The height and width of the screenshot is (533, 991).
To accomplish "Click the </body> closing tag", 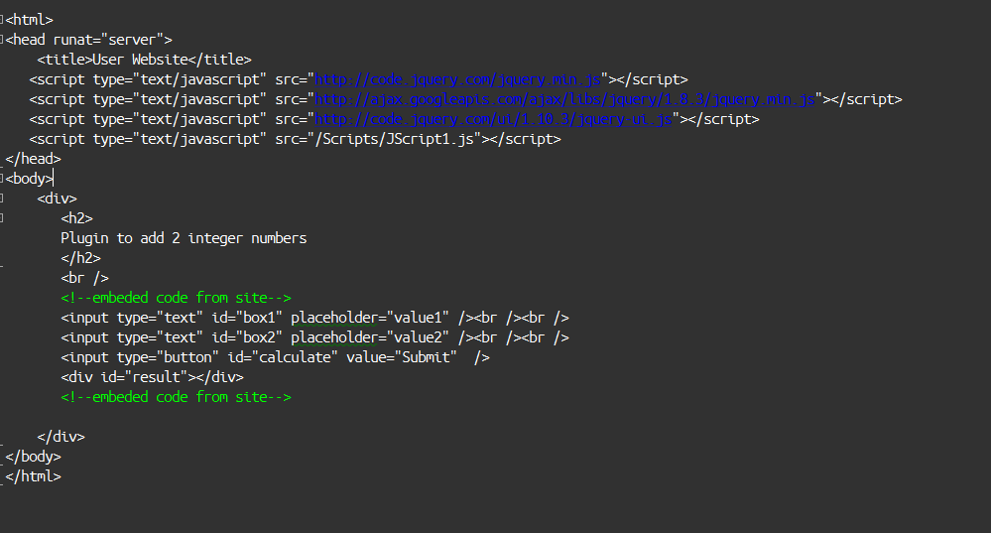I will pos(33,457).
